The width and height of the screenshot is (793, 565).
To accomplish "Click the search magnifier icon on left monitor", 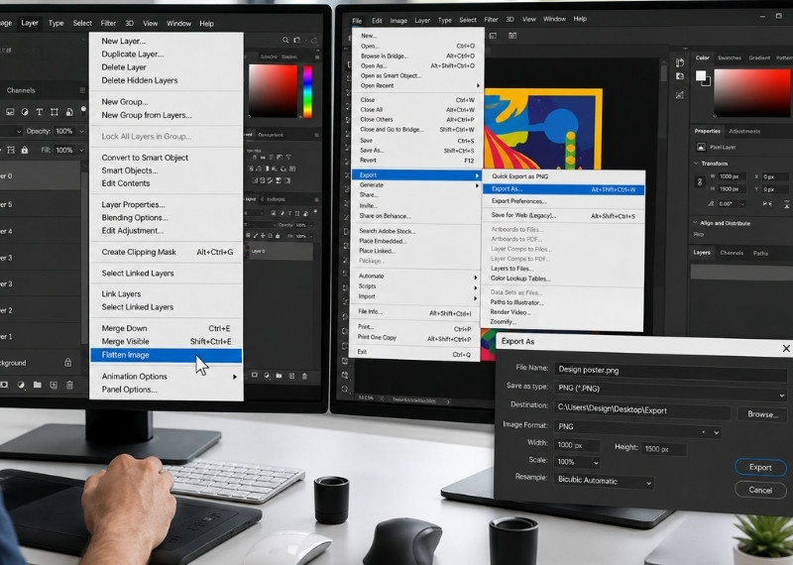I will click(285, 40).
